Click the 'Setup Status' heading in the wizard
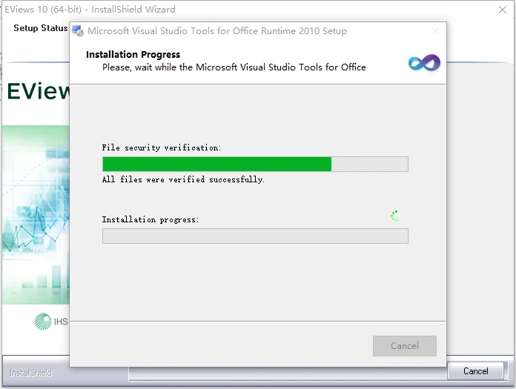The height and width of the screenshot is (389, 516). pos(41,28)
